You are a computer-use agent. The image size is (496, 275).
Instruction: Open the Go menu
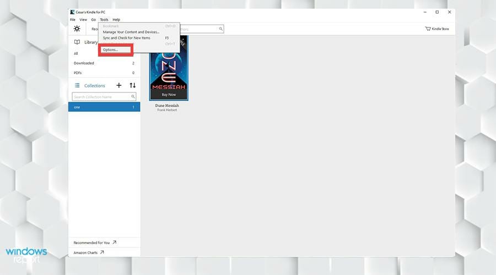pos(93,20)
